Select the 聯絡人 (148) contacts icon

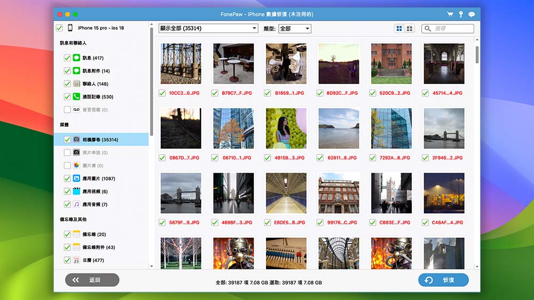coord(76,84)
